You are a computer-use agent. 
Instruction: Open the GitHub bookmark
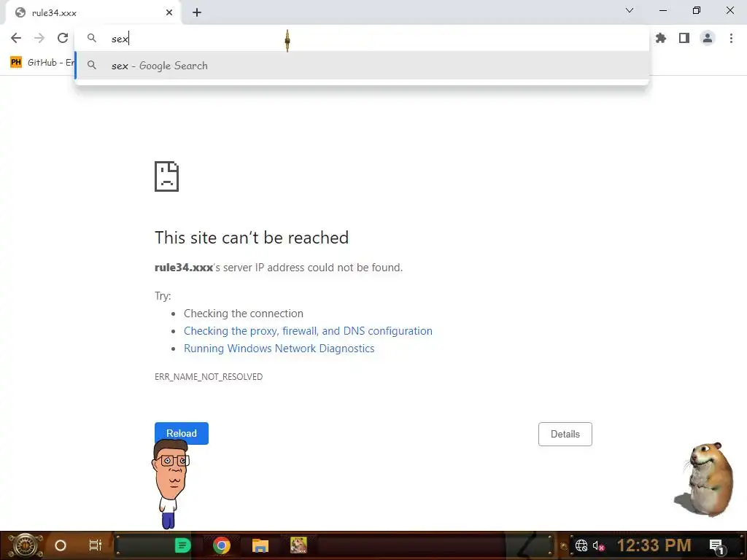click(x=42, y=63)
